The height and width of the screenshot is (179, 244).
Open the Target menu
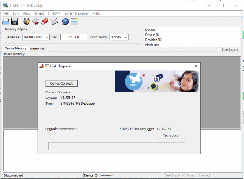[39, 14]
